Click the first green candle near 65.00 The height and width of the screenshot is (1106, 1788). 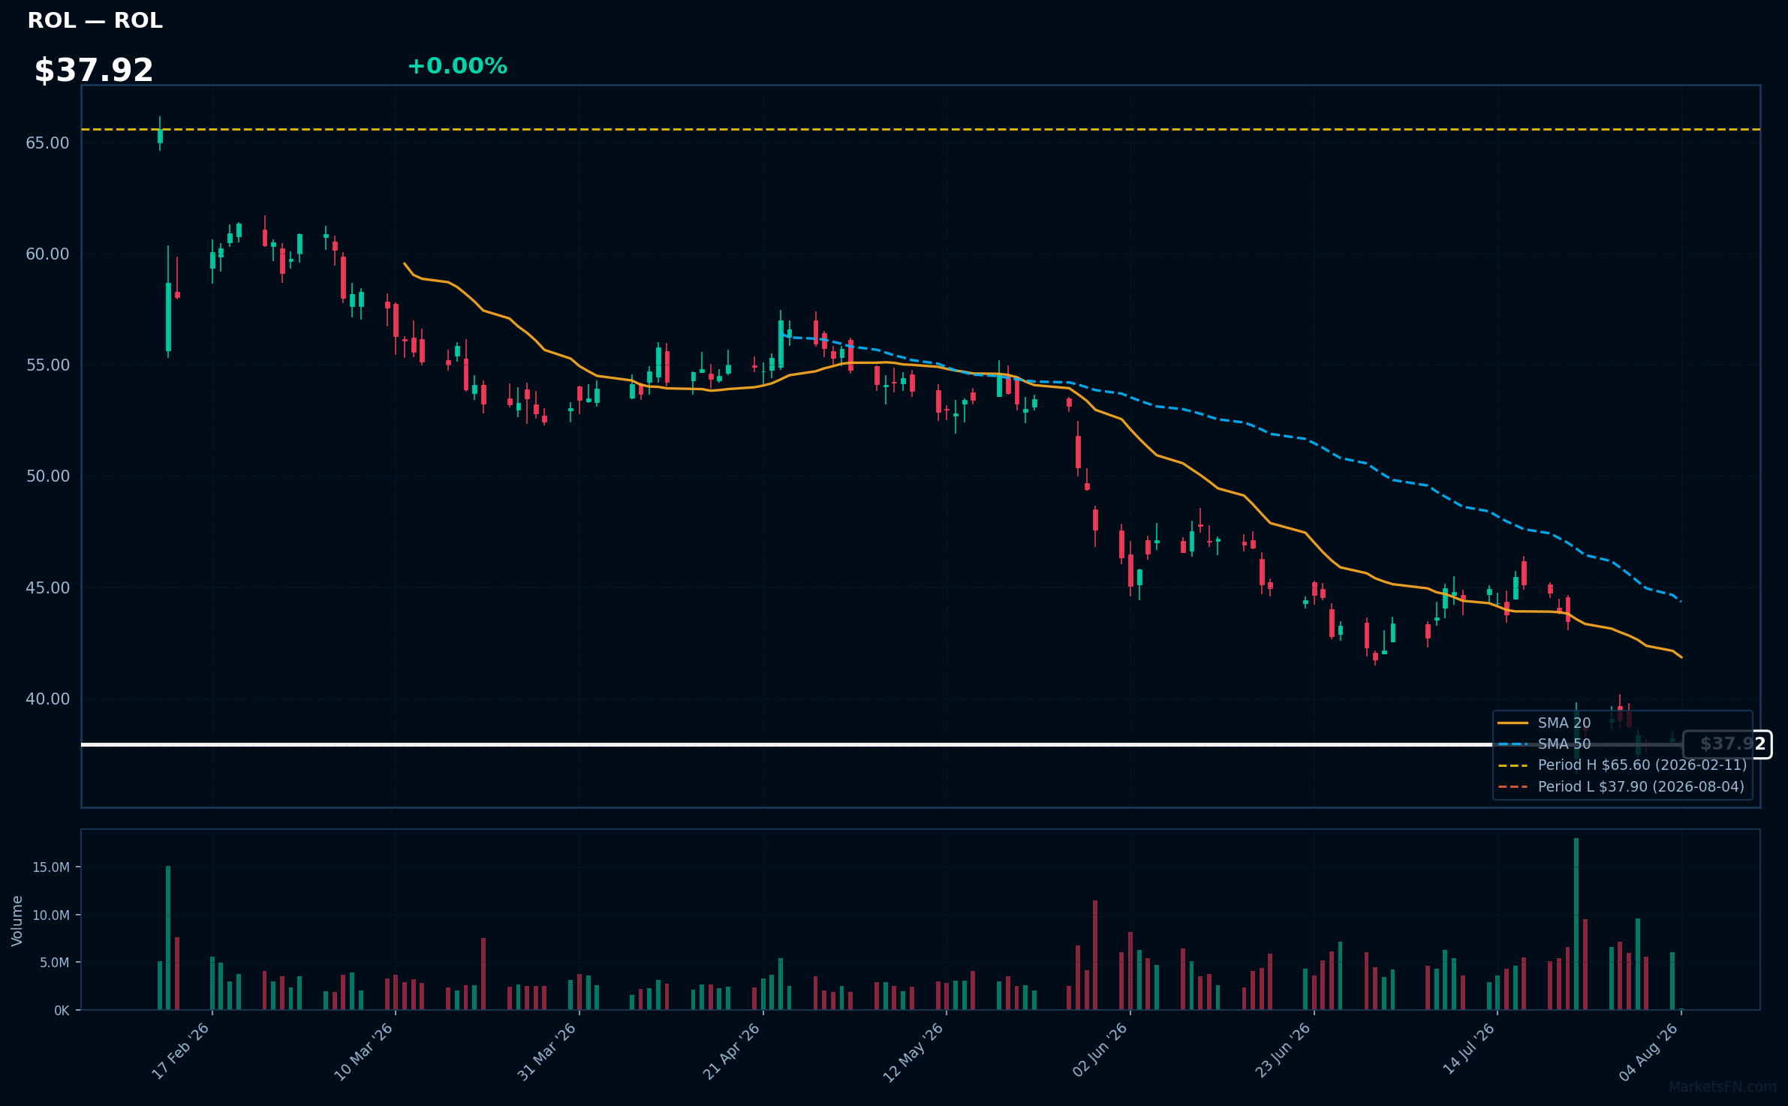160,136
